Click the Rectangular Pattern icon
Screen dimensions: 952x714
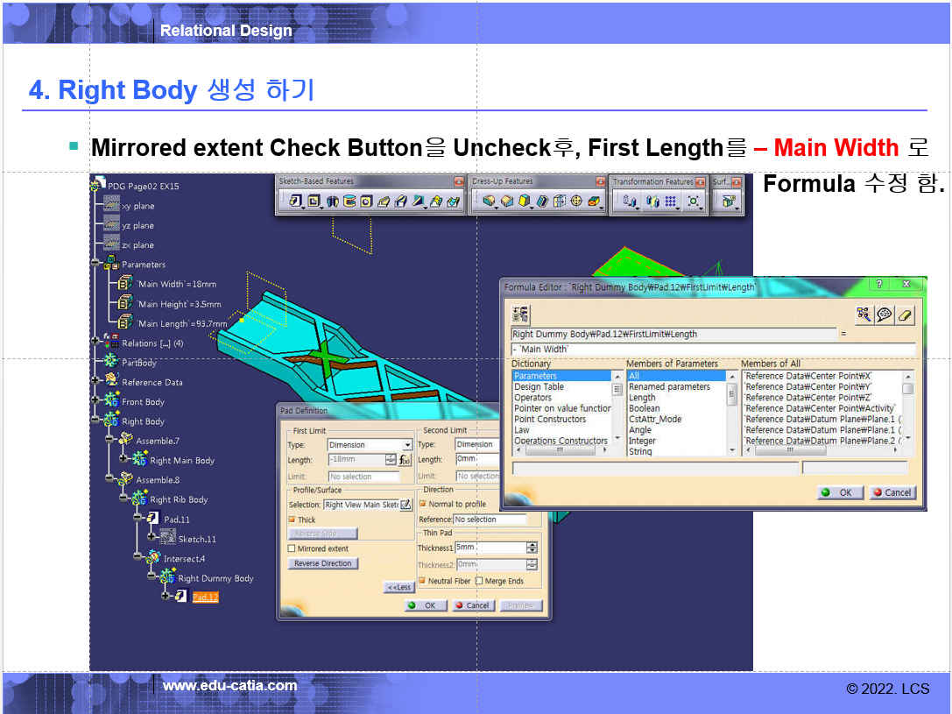click(671, 201)
